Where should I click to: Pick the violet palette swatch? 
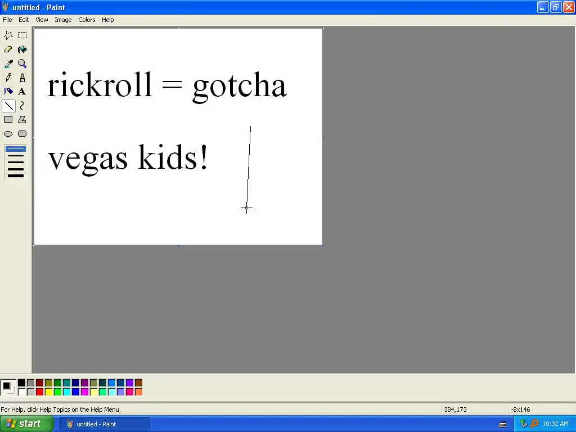130,383
